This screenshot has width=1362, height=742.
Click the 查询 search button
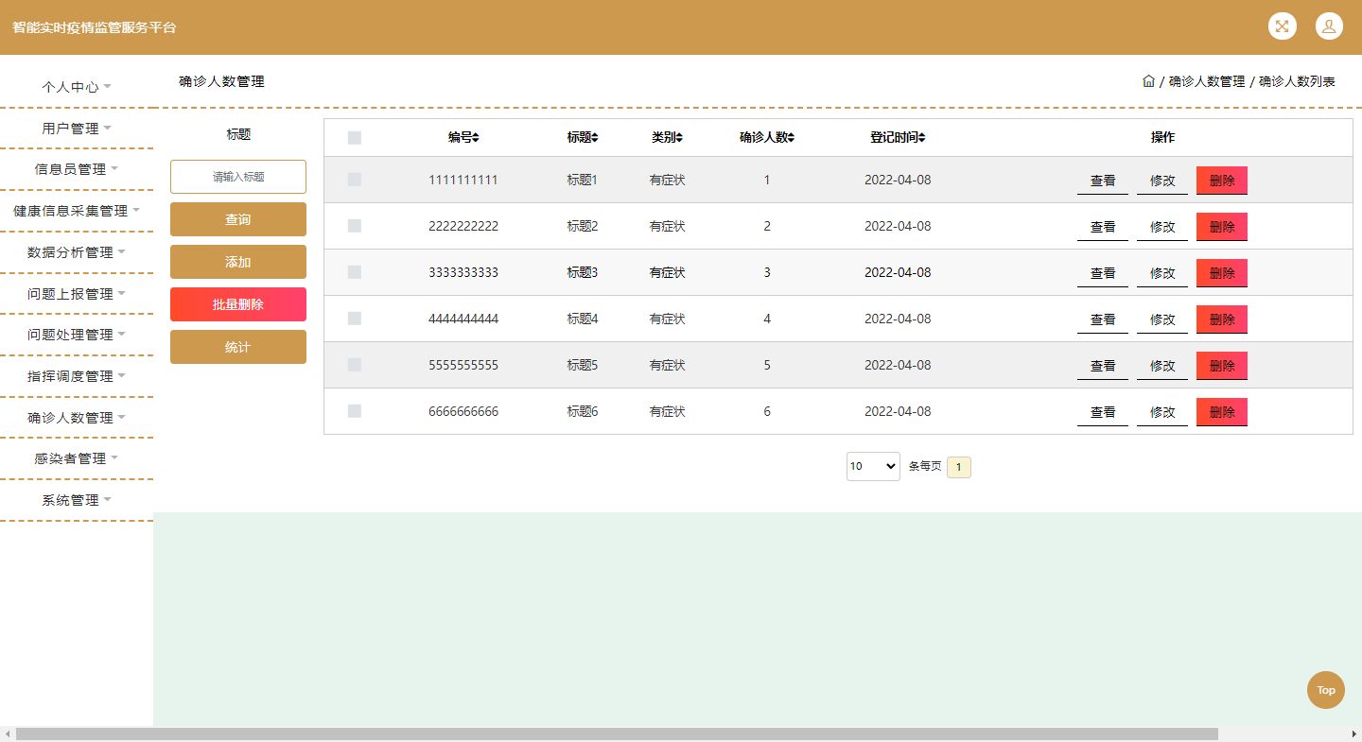click(238, 219)
